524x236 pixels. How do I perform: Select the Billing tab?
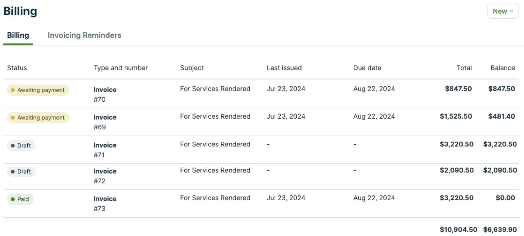(18, 35)
